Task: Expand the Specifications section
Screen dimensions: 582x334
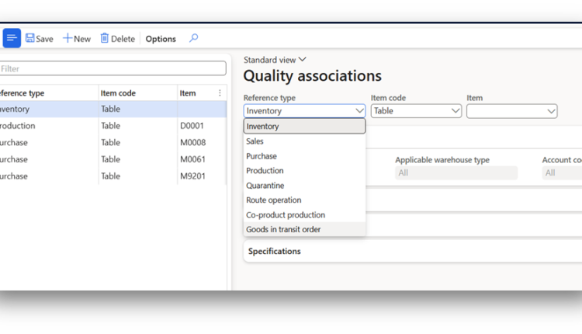Action: coord(273,251)
